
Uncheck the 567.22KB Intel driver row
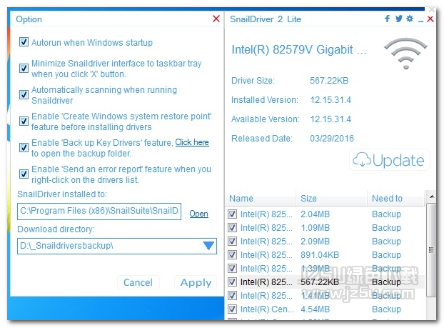233,282
